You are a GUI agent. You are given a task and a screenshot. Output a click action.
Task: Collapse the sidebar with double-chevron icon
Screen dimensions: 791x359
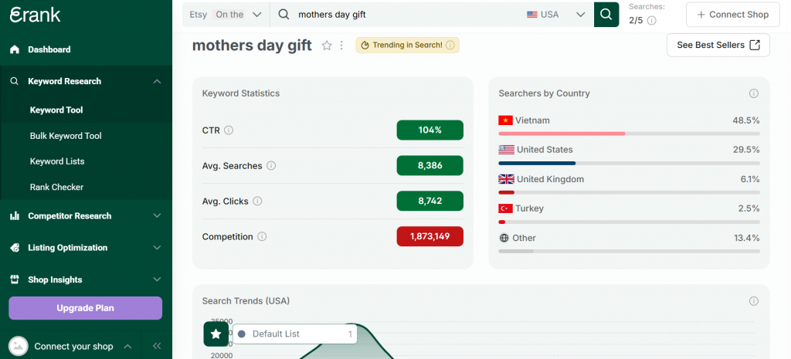coord(157,347)
